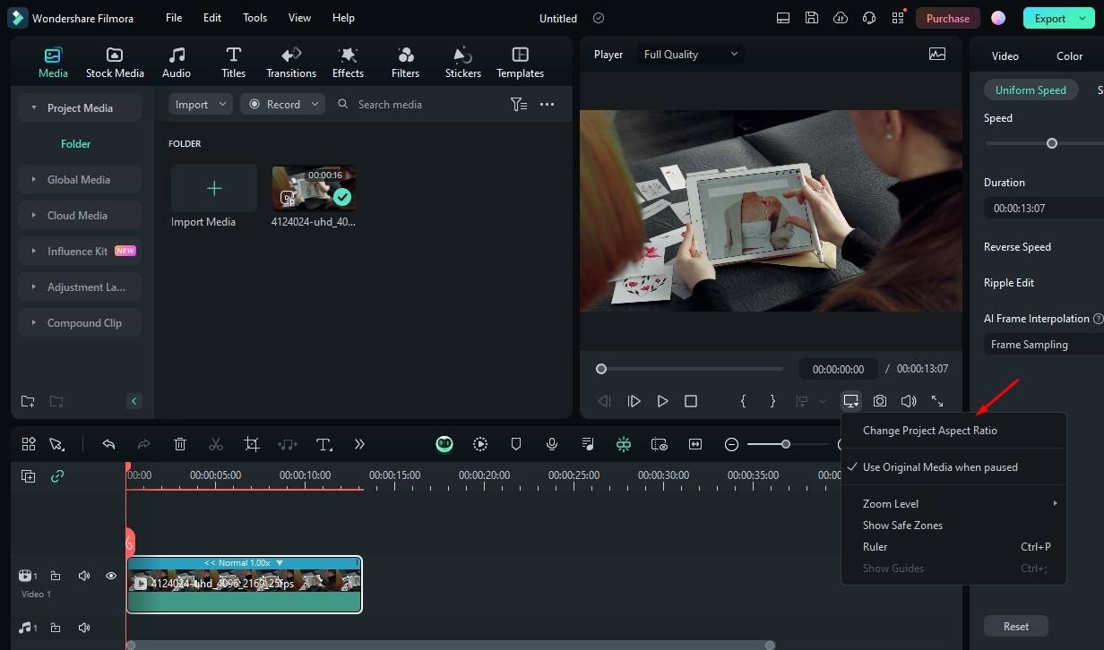Take a snapshot of the preview
This screenshot has width=1104, height=650.
(880, 402)
